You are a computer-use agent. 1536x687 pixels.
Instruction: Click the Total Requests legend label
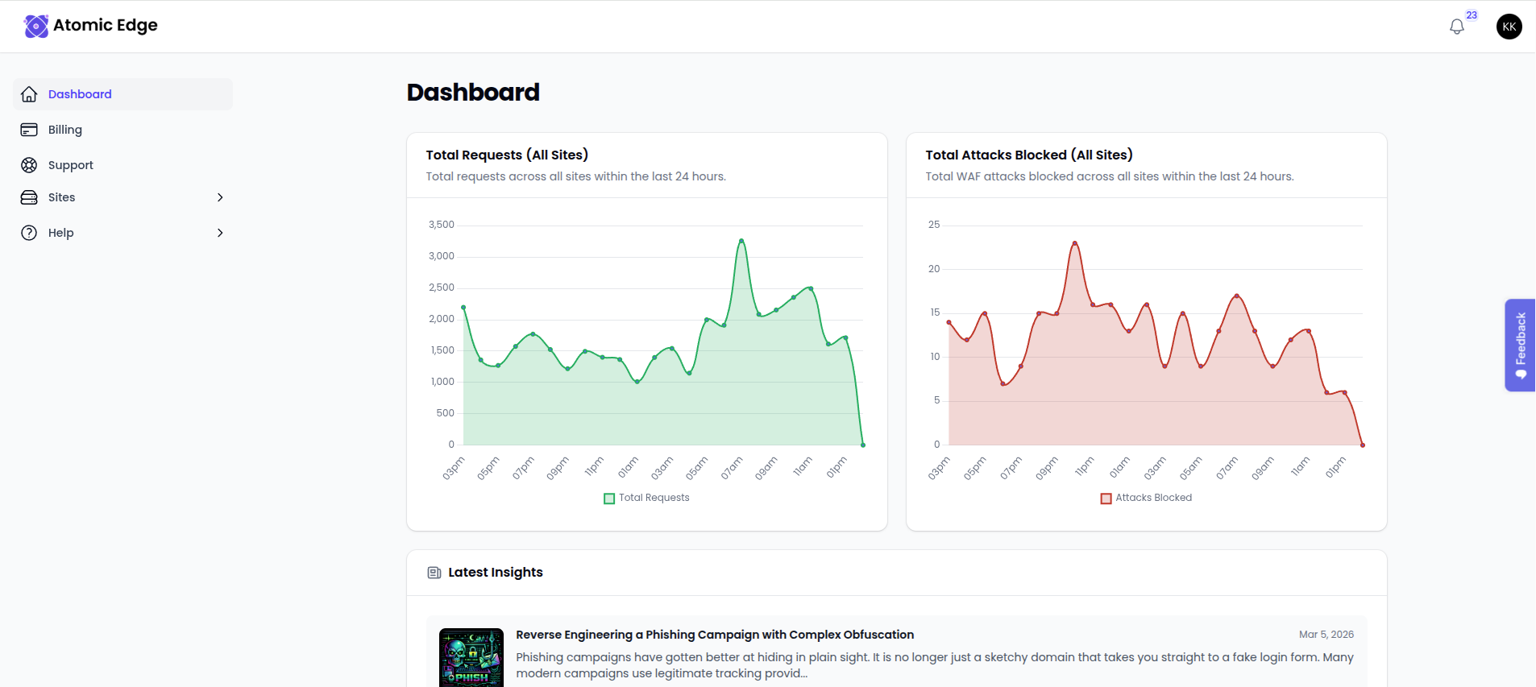[x=654, y=498]
